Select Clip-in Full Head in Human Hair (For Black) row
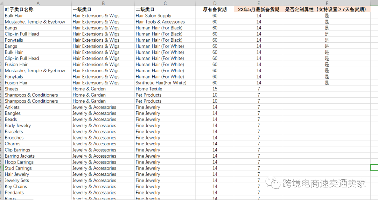 [x=38, y=34]
